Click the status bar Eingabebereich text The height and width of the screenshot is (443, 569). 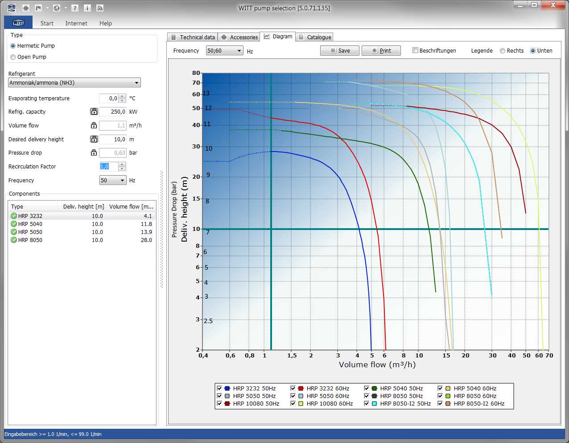pos(53,434)
